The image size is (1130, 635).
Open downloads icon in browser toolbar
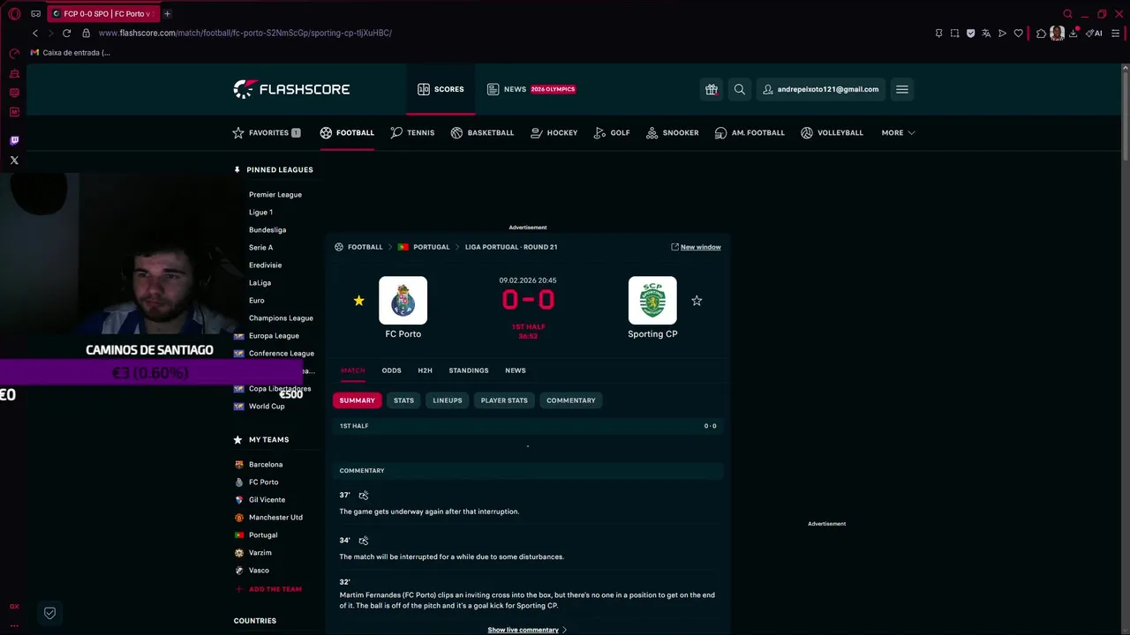[1073, 33]
